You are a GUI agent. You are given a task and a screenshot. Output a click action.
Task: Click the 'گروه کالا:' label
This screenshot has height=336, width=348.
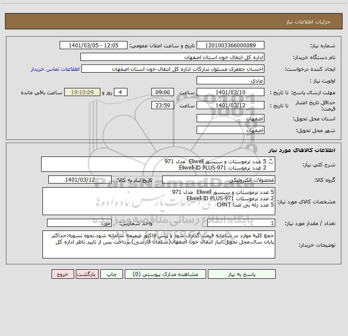pos(324,180)
